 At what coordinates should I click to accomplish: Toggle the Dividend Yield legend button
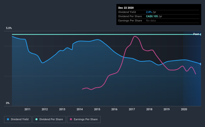point(18,119)
